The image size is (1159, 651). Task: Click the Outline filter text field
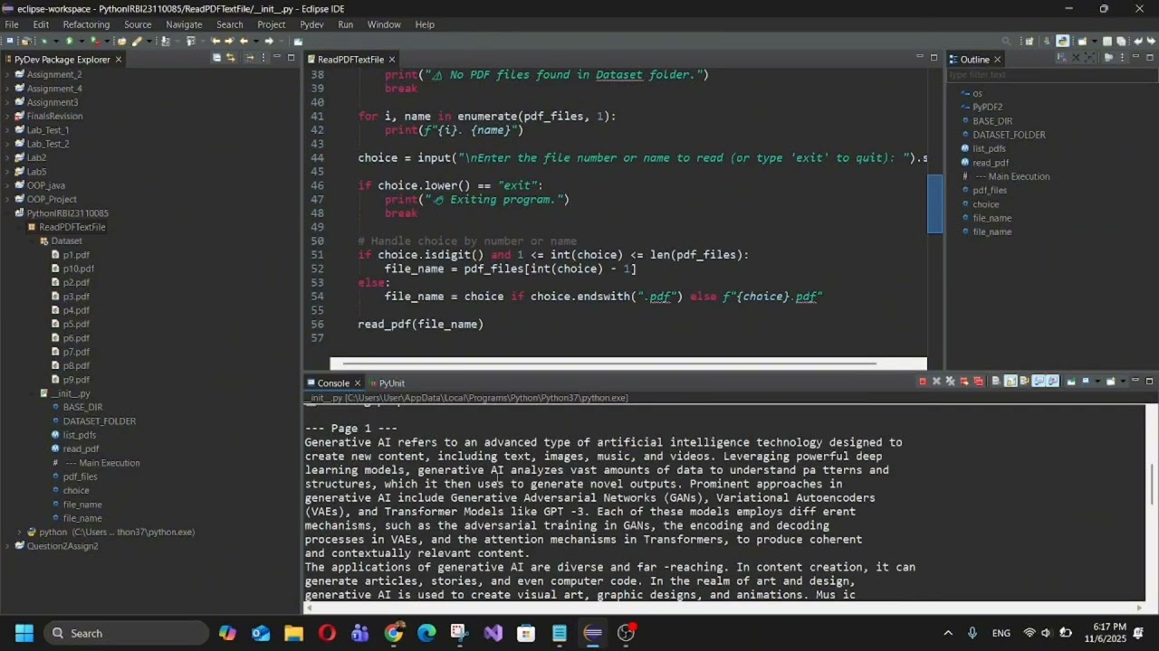click(x=1050, y=75)
